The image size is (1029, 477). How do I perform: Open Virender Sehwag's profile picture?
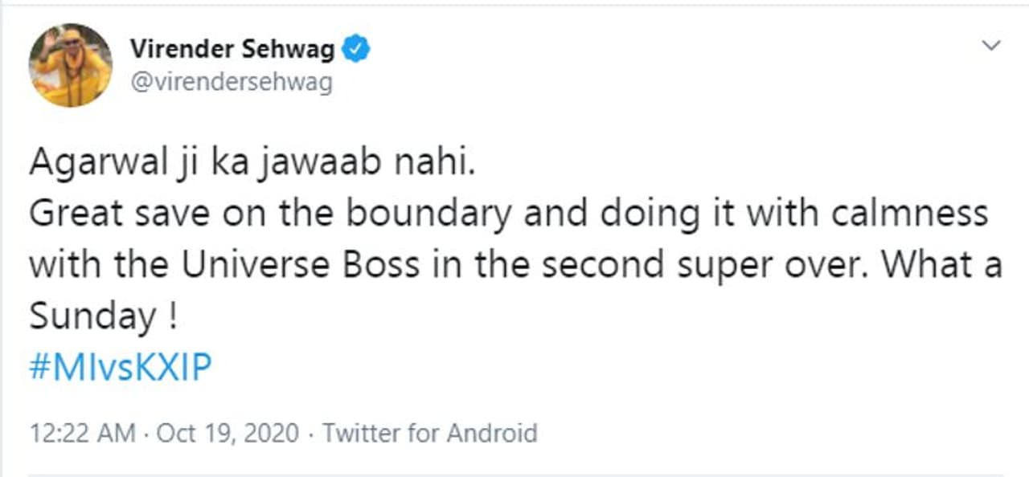71,65
